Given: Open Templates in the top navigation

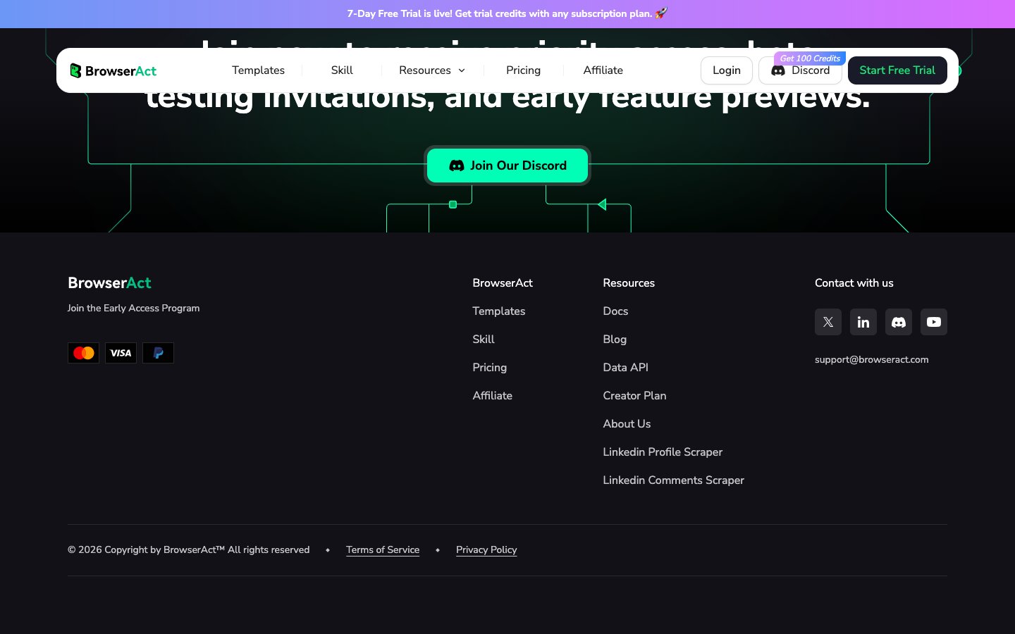Looking at the screenshot, I should (258, 70).
